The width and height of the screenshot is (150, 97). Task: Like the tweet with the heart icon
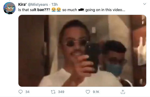point(88,92)
